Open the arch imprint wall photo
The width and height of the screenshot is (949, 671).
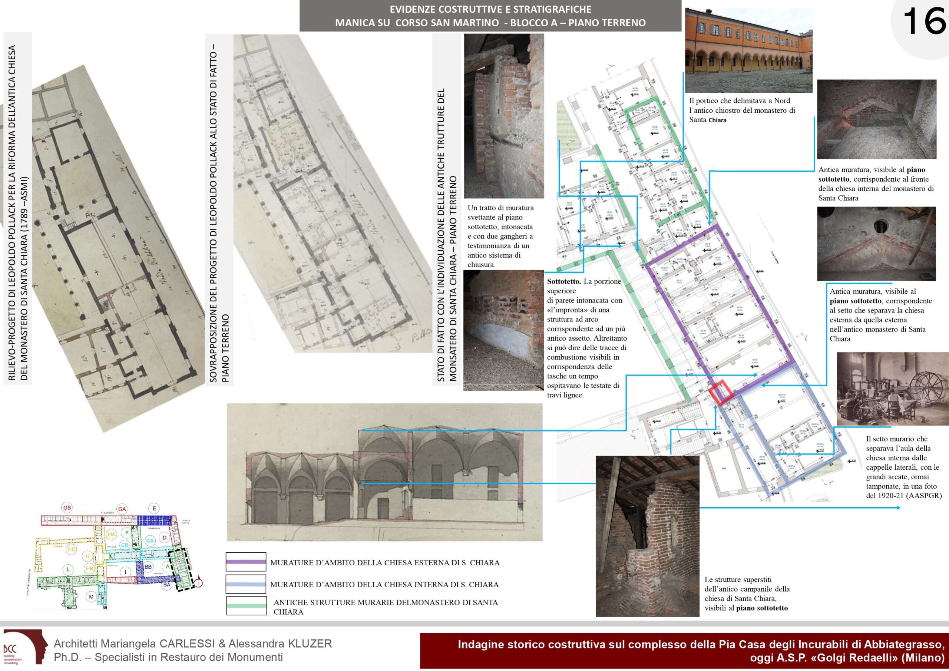coord(503,330)
